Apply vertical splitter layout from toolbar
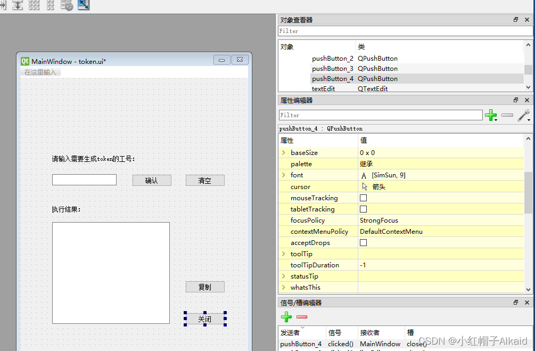This screenshot has width=535, height=351. pyautogui.click(x=18, y=5)
